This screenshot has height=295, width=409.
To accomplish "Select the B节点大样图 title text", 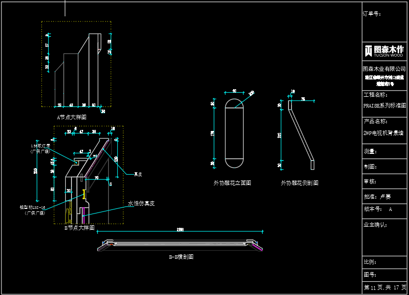I will point(79,228).
